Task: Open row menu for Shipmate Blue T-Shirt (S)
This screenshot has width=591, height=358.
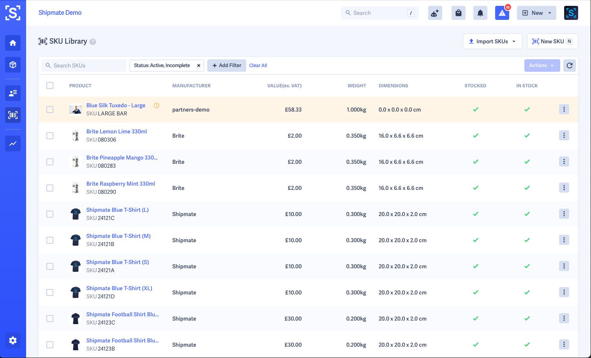Action: point(564,266)
